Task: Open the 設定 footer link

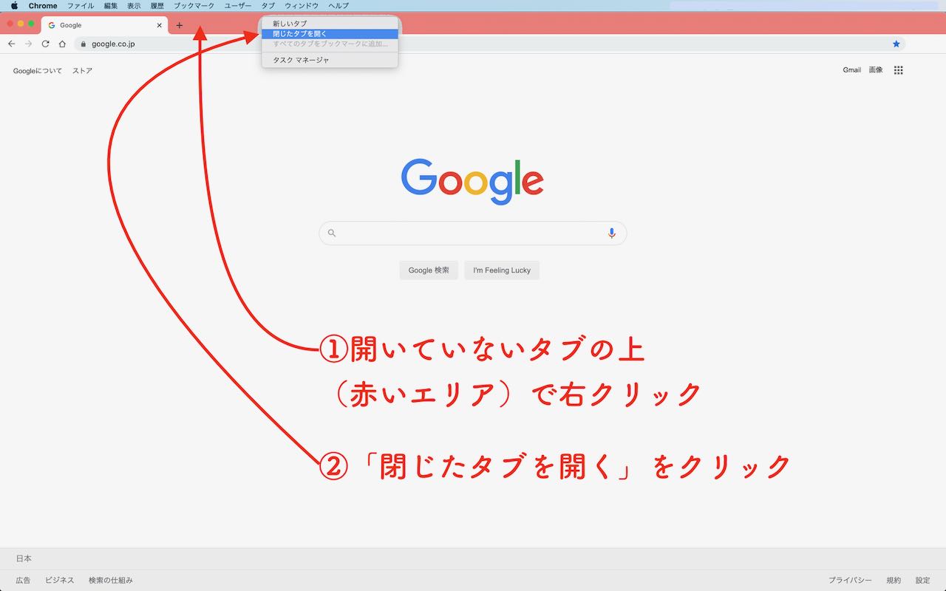Action: point(923,581)
